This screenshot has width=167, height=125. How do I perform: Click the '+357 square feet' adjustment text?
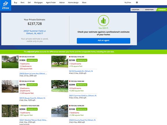coord(26,115)
